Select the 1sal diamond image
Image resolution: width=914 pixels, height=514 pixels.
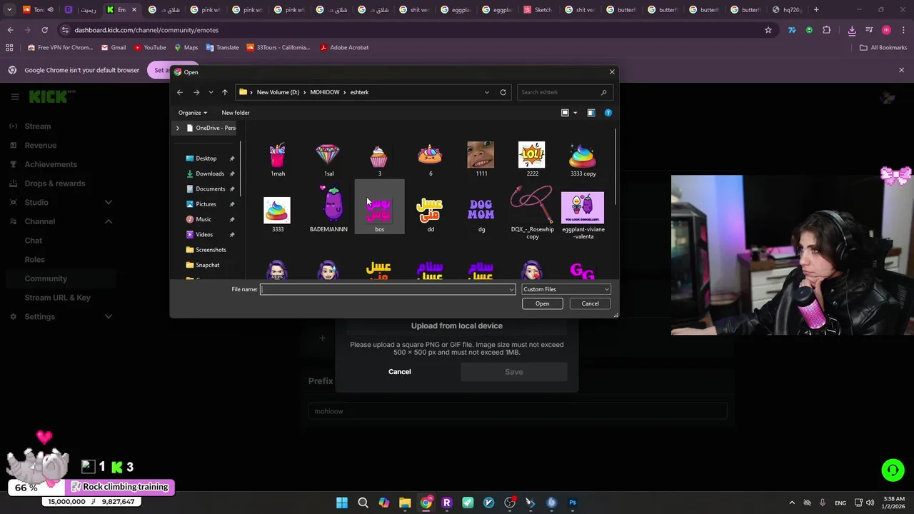[328, 158]
